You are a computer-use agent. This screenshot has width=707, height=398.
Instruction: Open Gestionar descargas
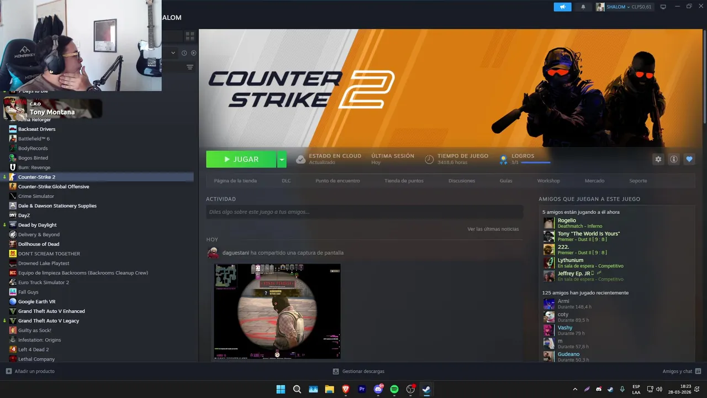358,371
